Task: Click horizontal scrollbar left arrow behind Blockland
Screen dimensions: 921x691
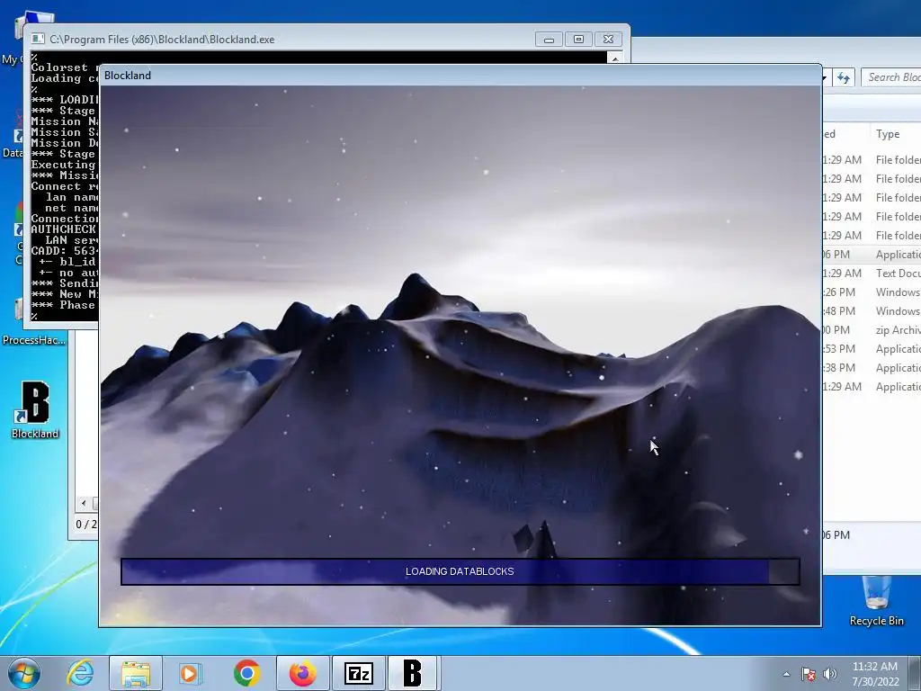Action: pos(84,503)
